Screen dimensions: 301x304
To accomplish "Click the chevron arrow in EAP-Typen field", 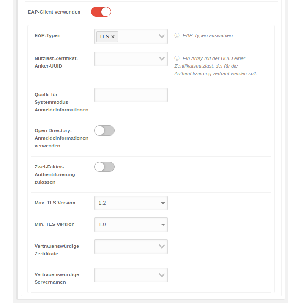I will point(161,36).
